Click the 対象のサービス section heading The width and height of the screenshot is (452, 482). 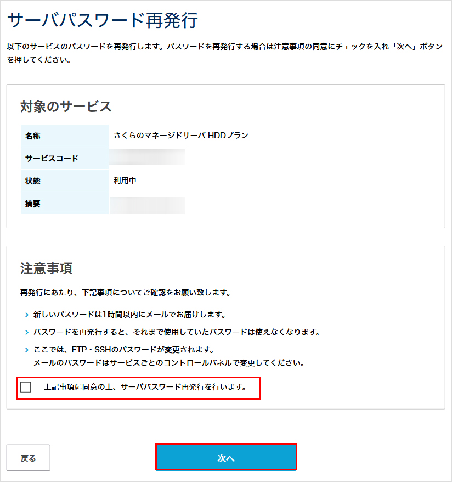(66, 107)
